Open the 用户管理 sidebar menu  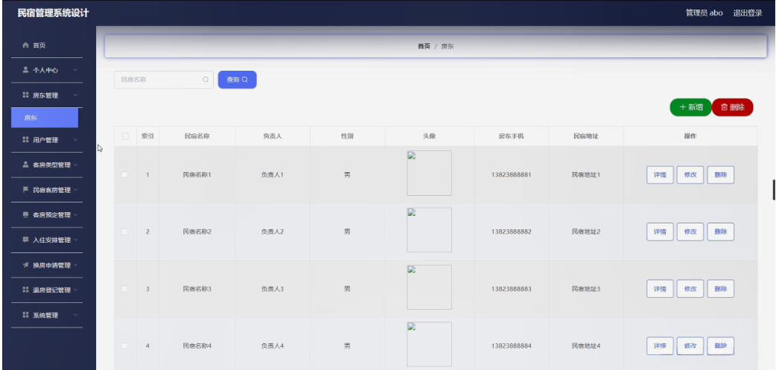(x=46, y=140)
